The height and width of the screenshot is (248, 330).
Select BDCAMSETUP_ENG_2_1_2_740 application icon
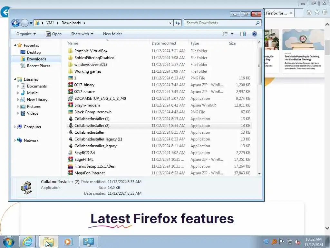click(71, 98)
